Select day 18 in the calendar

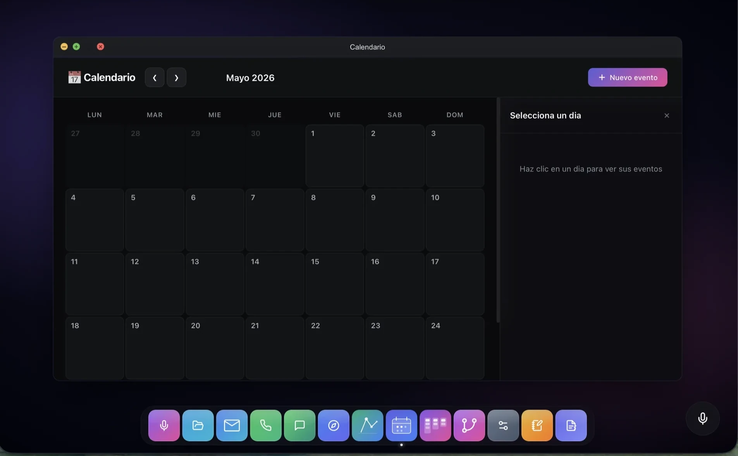click(x=95, y=348)
